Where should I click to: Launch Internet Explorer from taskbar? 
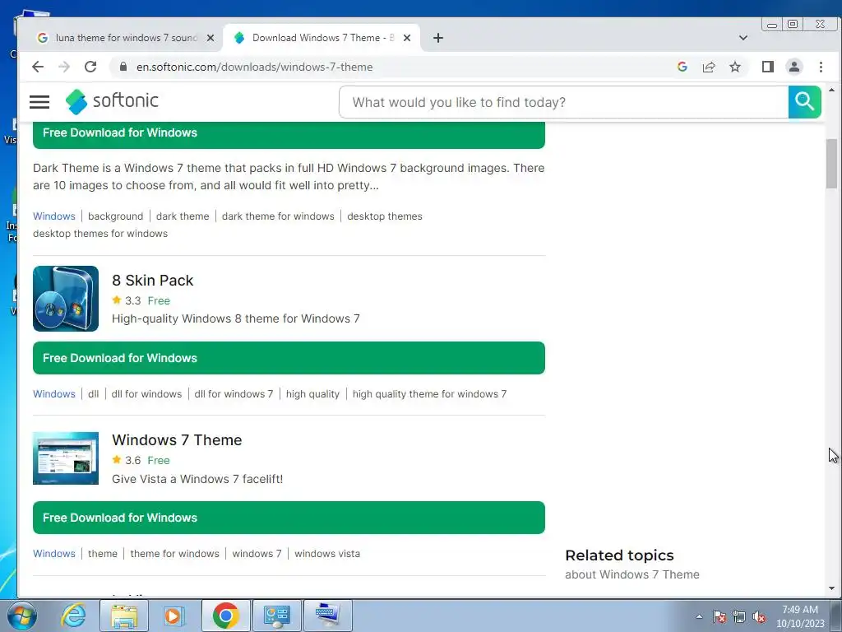click(73, 616)
